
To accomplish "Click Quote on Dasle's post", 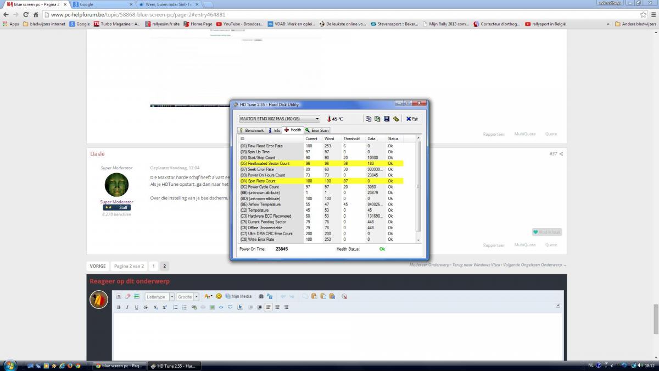I will coord(551,245).
